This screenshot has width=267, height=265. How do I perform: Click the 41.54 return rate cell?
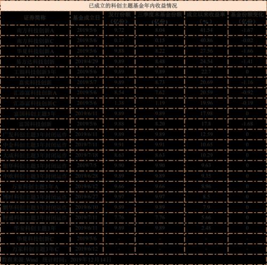click(x=206, y=30)
